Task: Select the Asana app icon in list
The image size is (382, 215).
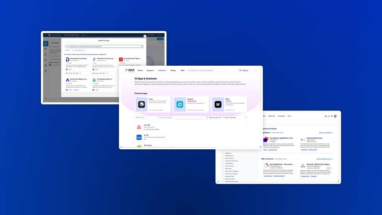Action: tap(139, 127)
